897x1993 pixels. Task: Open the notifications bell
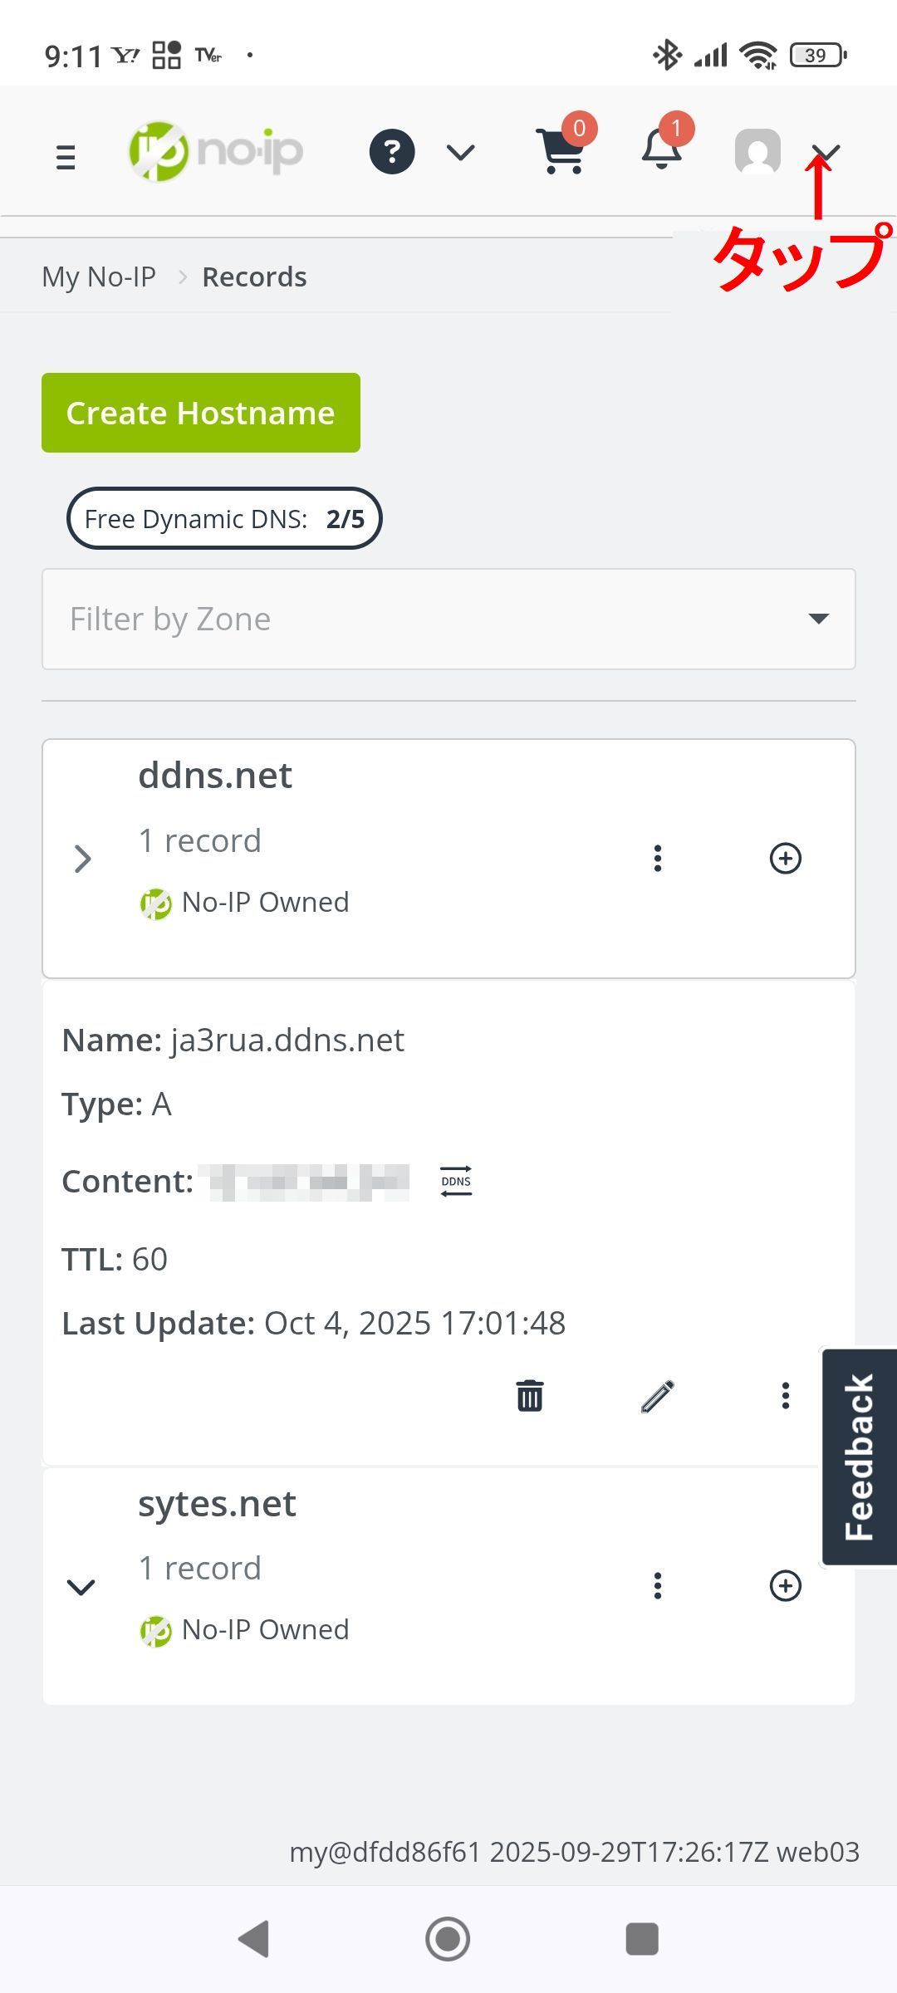pyautogui.click(x=662, y=150)
